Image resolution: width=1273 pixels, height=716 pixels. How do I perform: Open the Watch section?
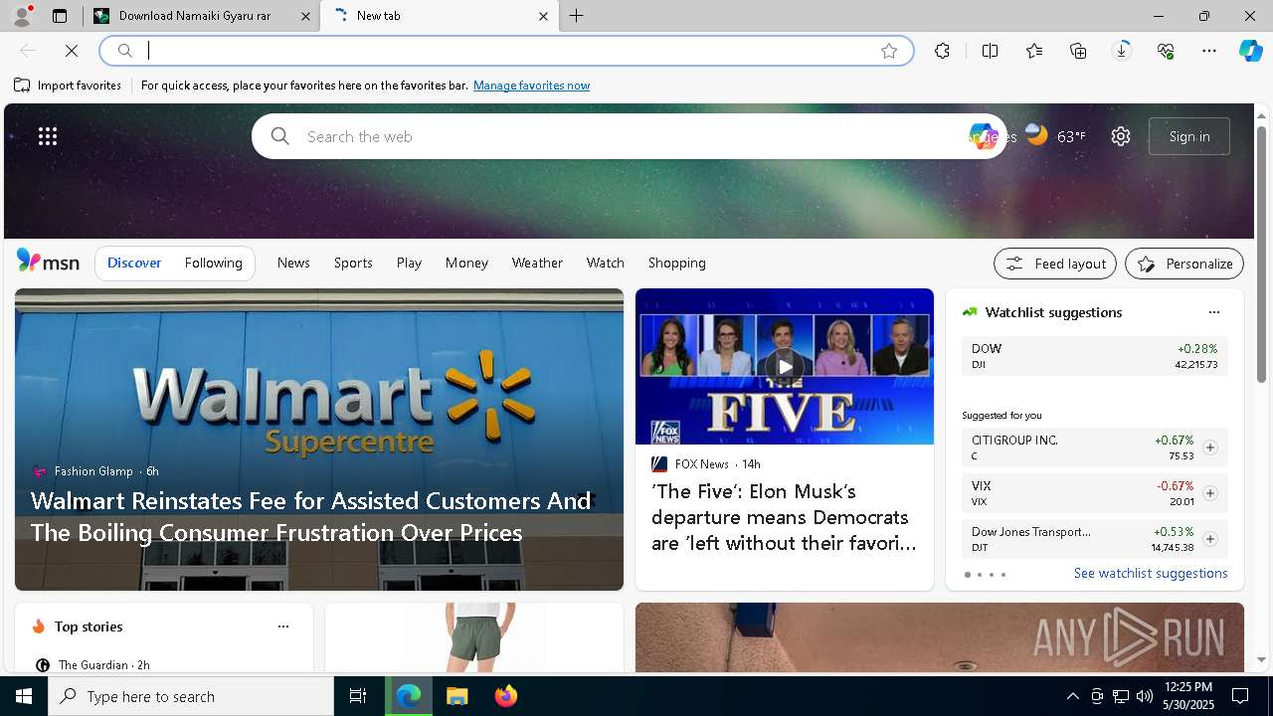coord(606,263)
